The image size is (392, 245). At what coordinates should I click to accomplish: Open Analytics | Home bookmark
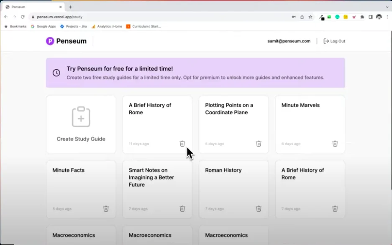[x=109, y=26]
